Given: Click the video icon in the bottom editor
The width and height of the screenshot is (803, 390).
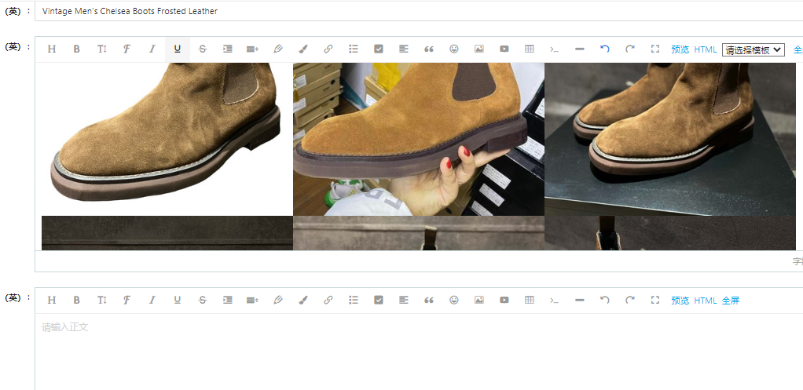Looking at the screenshot, I should [x=504, y=300].
